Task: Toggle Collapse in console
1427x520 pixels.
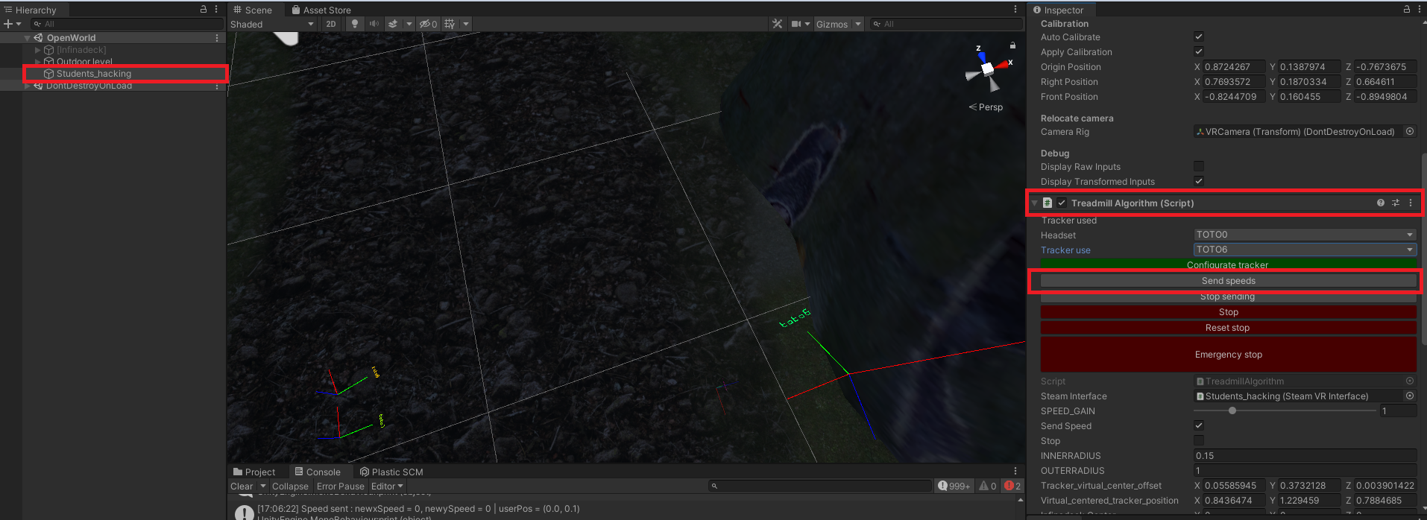Action: 290,486
